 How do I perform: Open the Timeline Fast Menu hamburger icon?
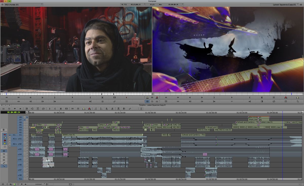pos(4,129)
